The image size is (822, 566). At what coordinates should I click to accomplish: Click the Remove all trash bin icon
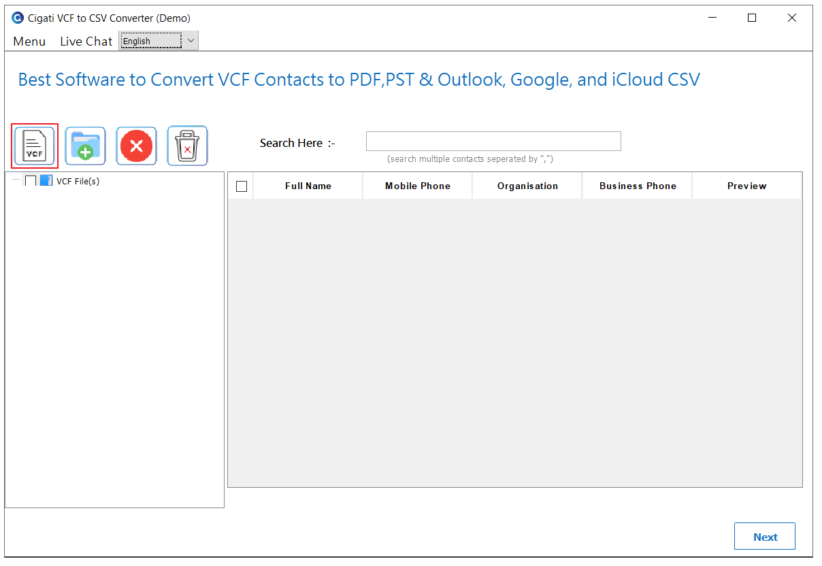coord(188,146)
